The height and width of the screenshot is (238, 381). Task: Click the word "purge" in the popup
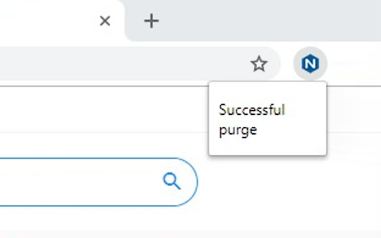(x=238, y=130)
